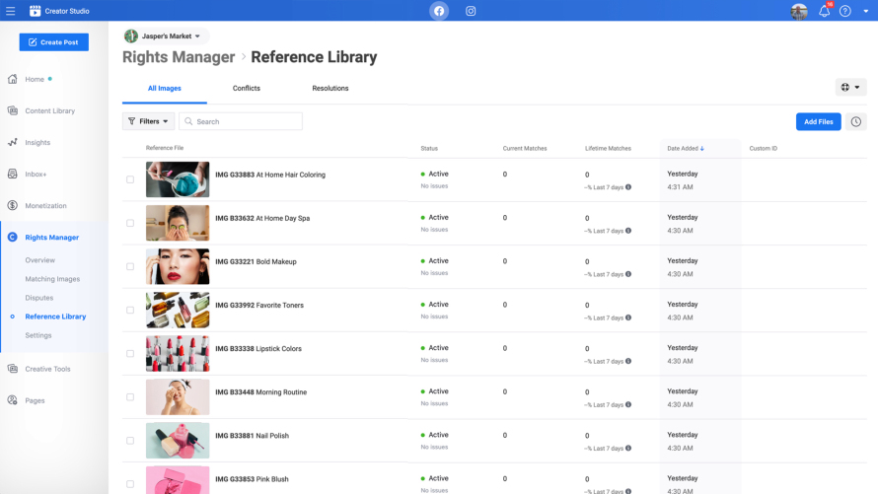Tick the Lipstick Colors row checkbox
This screenshot has width=878, height=494.
click(130, 353)
